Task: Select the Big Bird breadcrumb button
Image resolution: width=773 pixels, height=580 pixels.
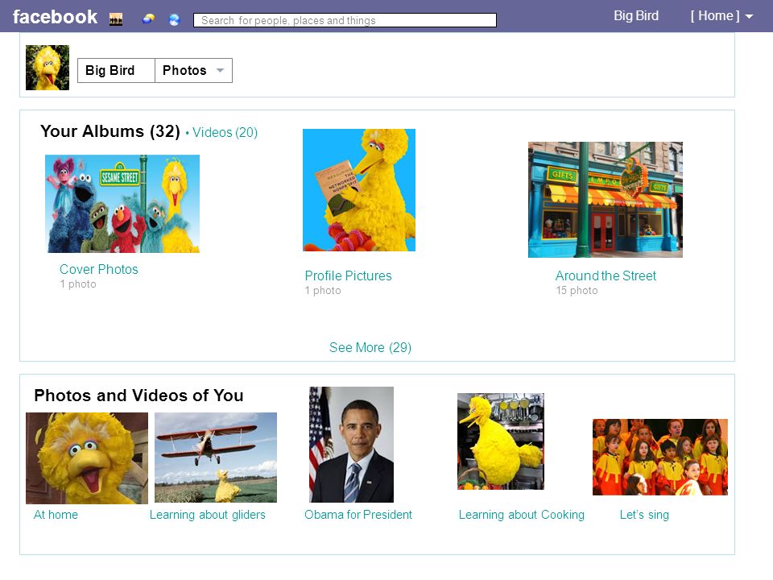Action: [116, 71]
